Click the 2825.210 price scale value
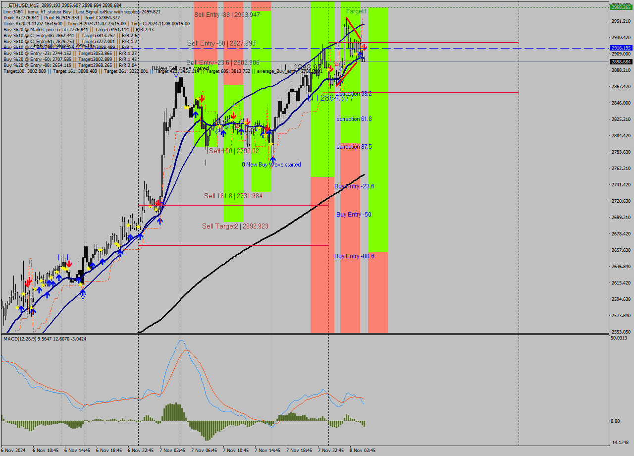Viewport: 634px width, 456px height. [x=621, y=119]
